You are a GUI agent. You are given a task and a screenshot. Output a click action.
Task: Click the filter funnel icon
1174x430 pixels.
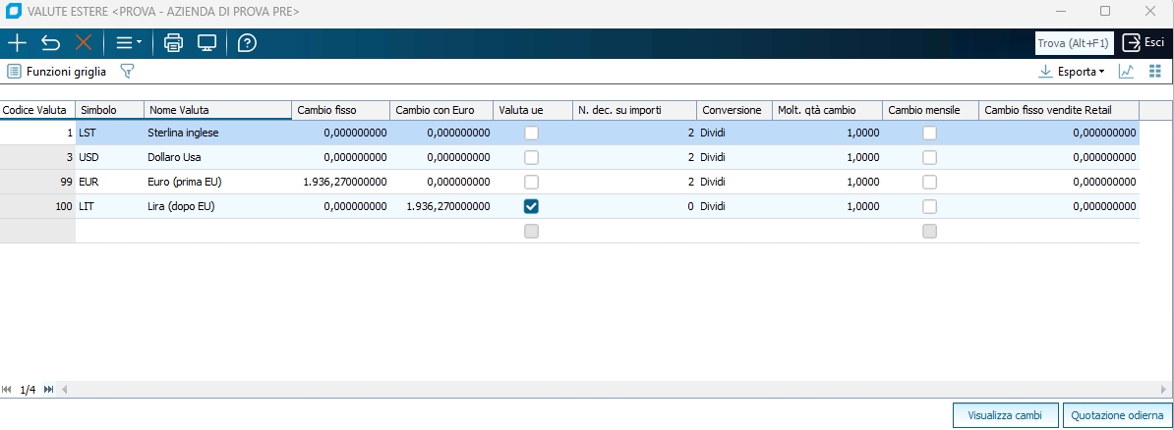pyautogui.click(x=127, y=71)
